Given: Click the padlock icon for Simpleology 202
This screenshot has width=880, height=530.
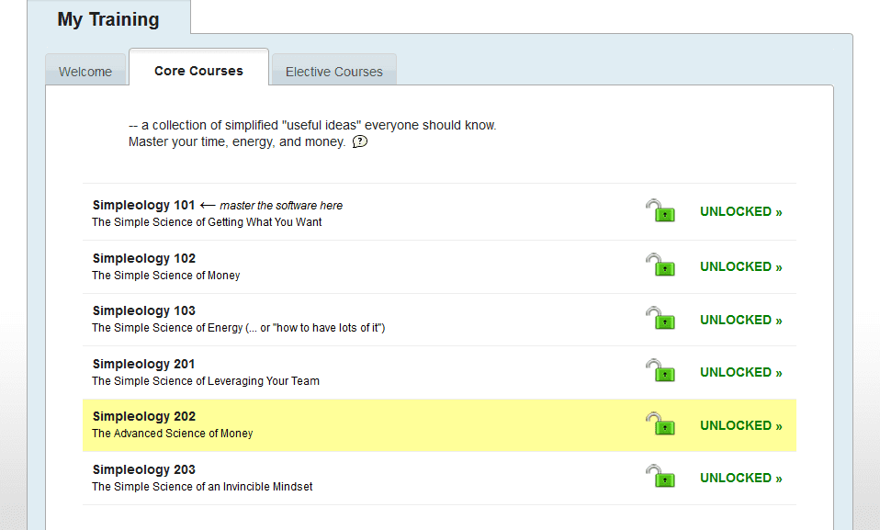Looking at the screenshot, I should 660,424.
